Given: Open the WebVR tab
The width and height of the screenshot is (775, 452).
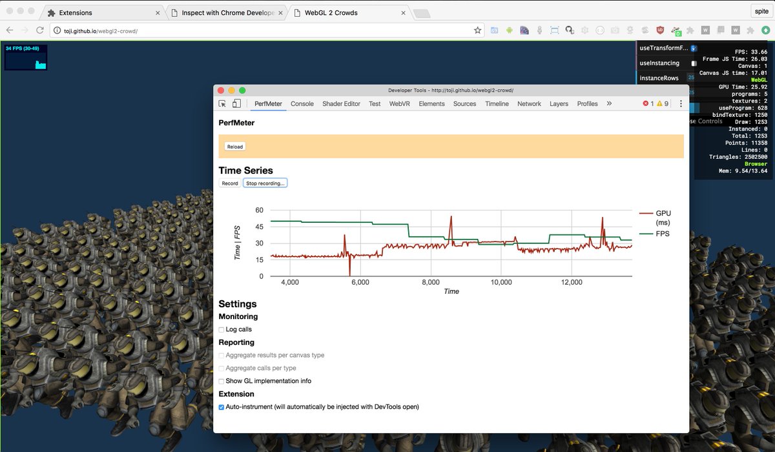Looking at the screenshot, I should coord(400,104).
